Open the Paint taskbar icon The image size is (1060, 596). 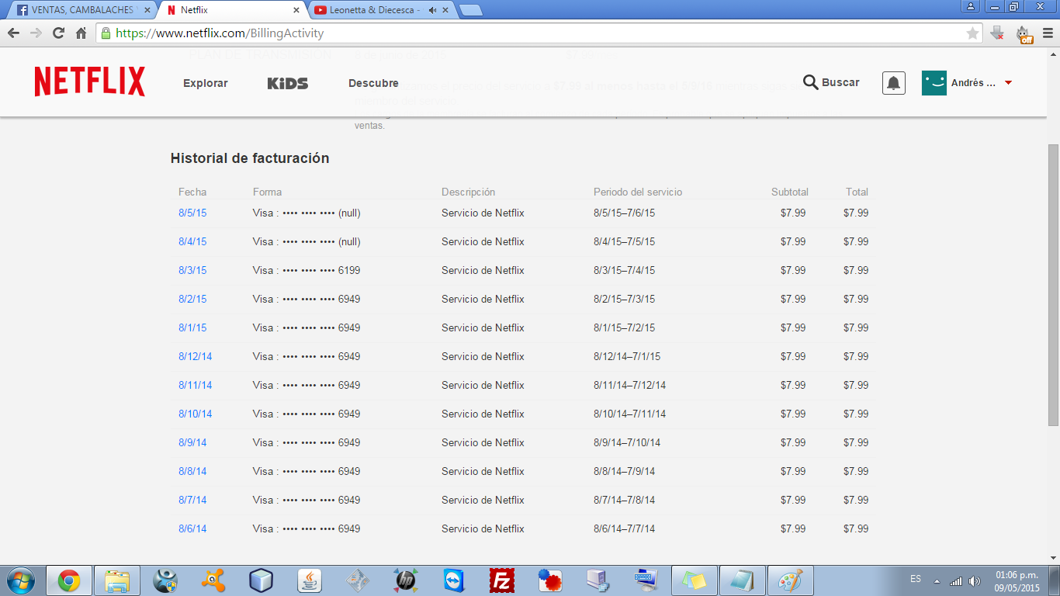[790, 580]
